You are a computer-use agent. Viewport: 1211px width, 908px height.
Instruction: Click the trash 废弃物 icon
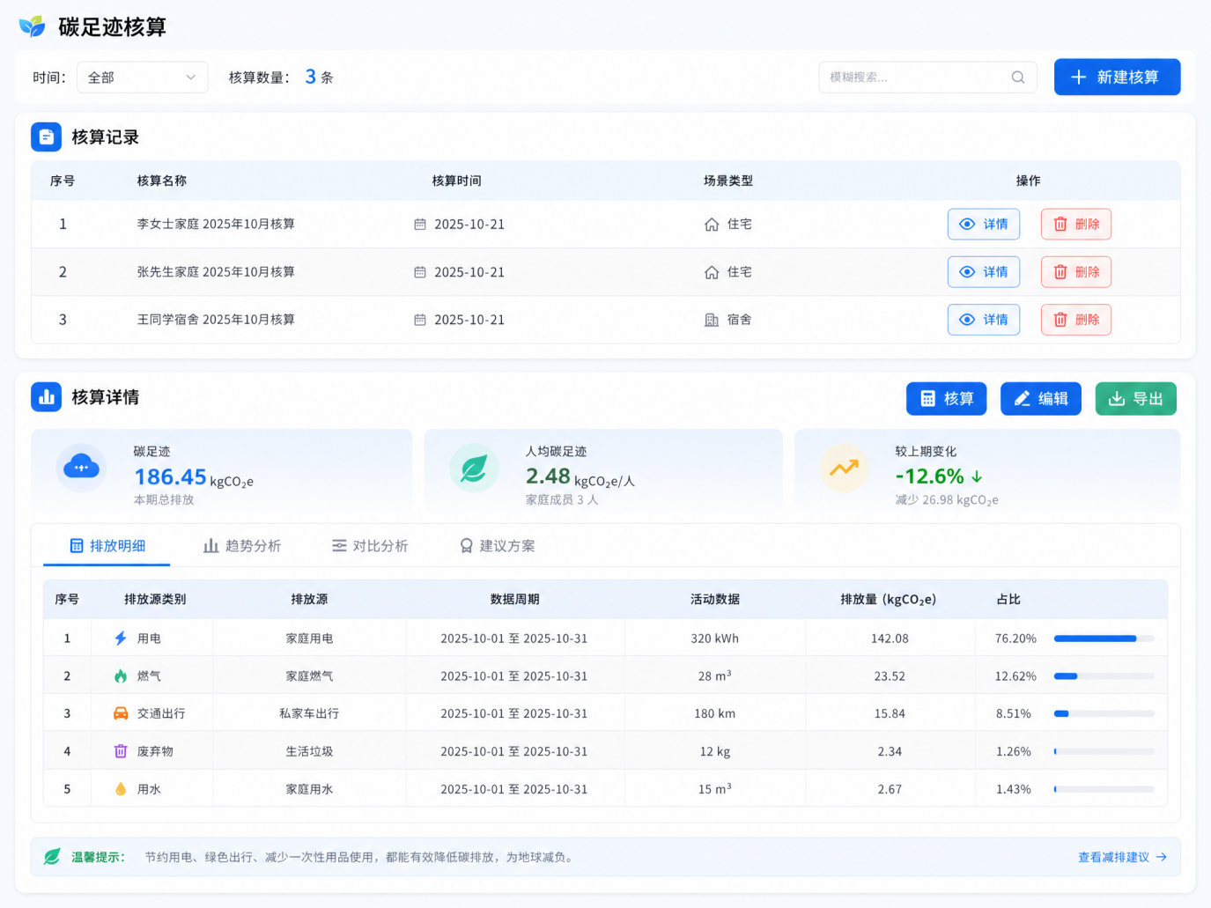[121, 751]
